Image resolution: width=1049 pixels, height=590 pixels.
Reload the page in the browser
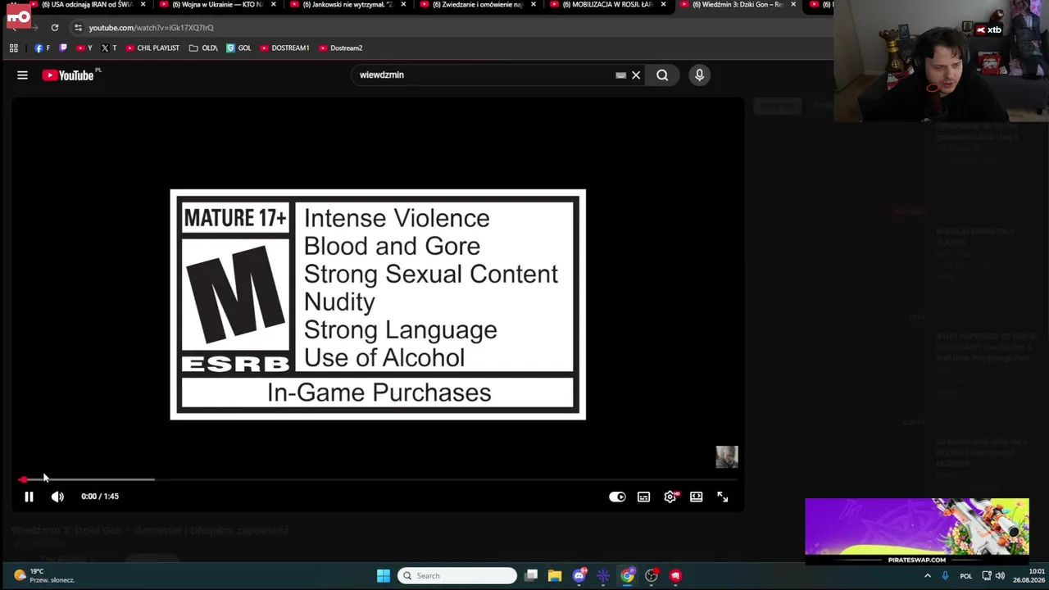[55, 28]
